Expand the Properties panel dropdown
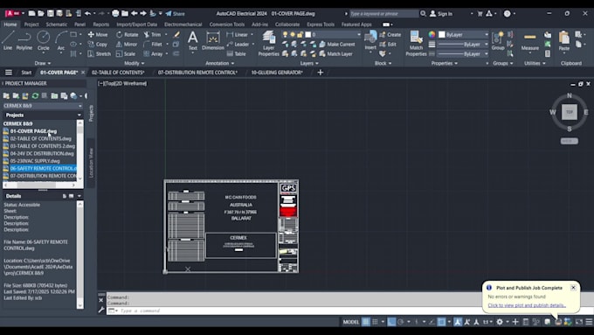The width and height of the screenshot is (594, 335). 445,63
